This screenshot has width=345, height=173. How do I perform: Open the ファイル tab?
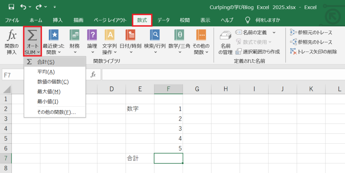coord(12,20)
